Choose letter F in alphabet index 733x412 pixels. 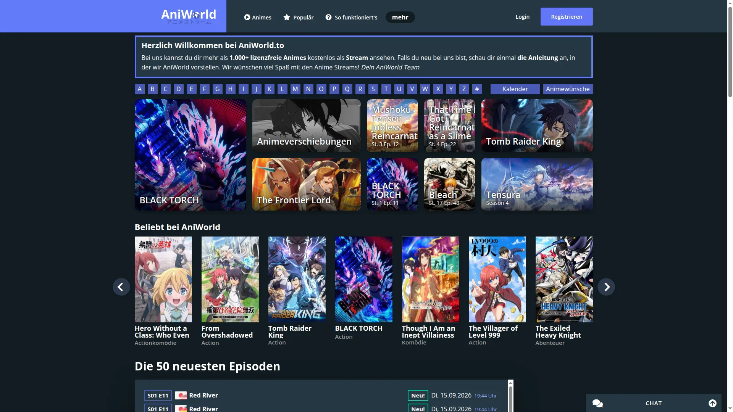pos(205,89)
